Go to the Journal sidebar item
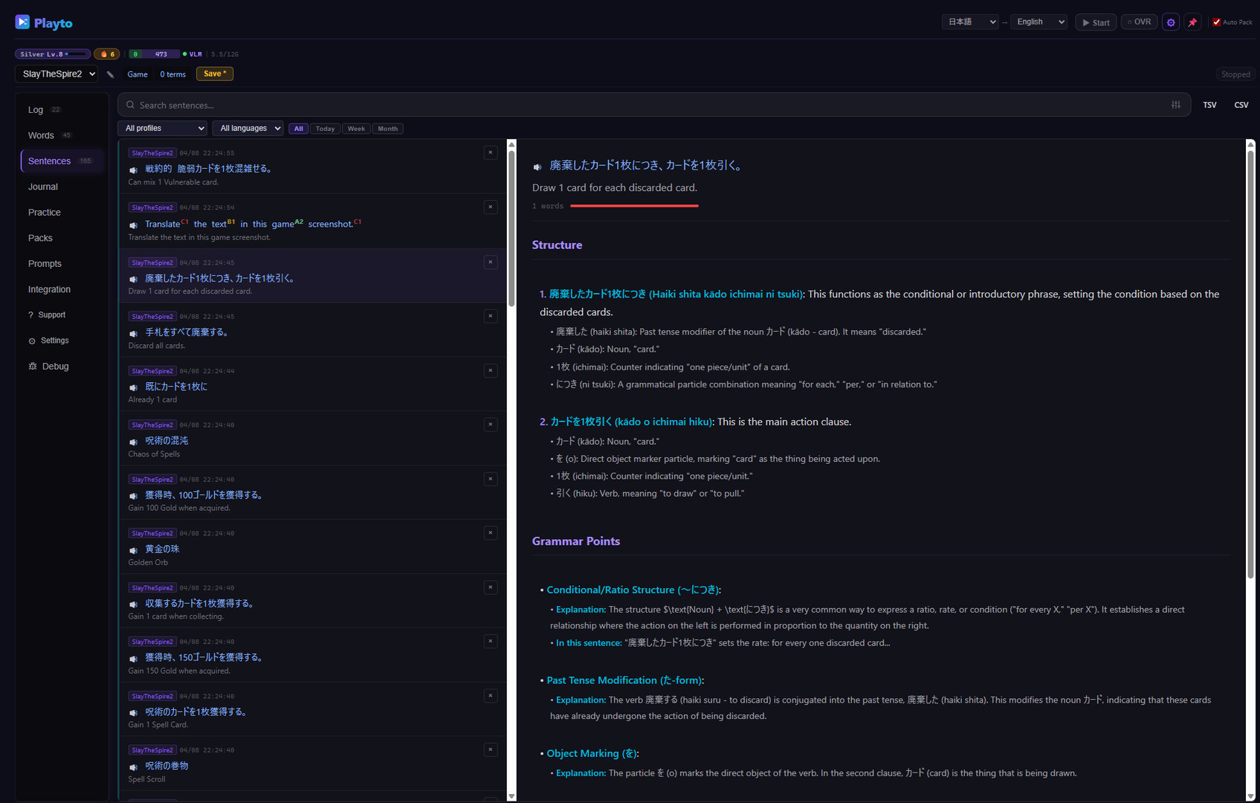The image size is (1260, 803). (x=43, y=187)
